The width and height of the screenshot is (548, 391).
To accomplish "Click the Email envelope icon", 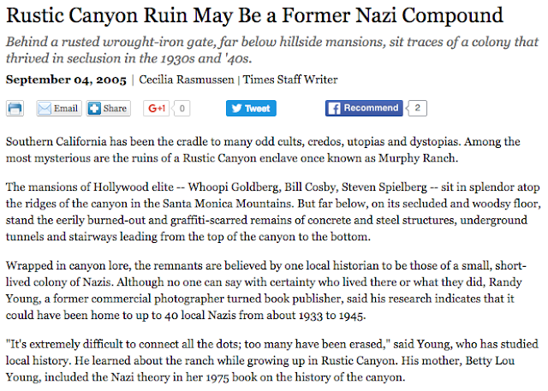I will (45, 109).
